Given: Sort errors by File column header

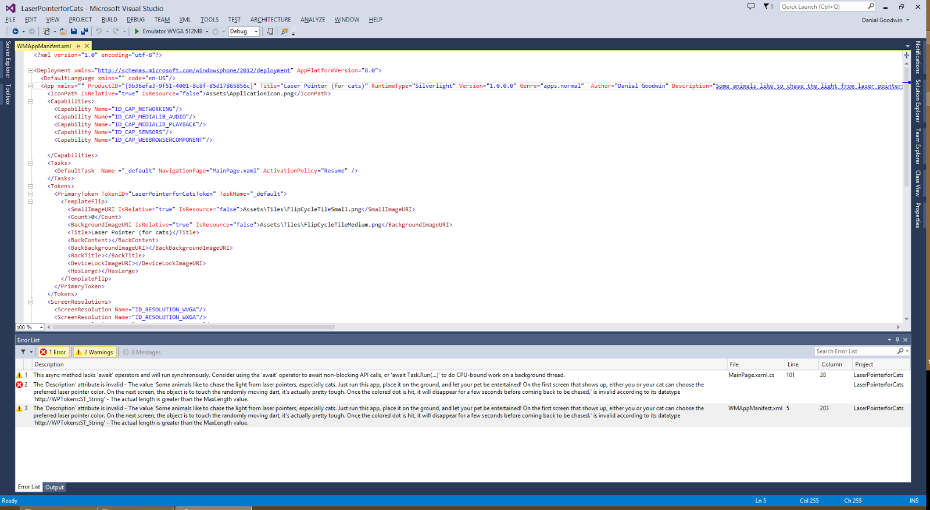Looking at the screenshot, I should click(x=756, y=364).
